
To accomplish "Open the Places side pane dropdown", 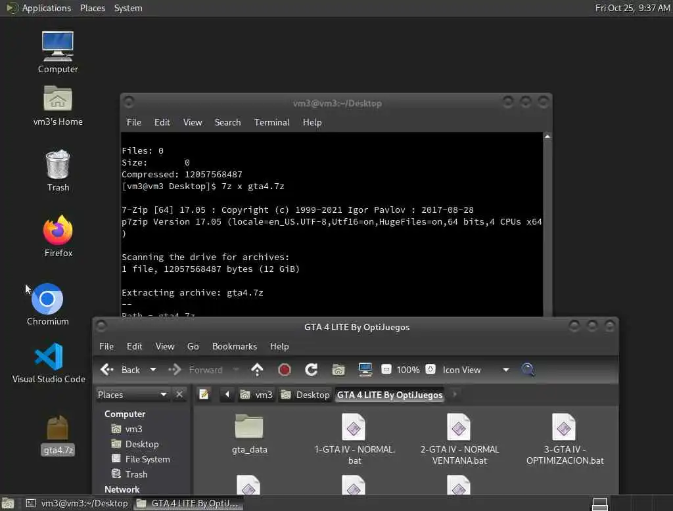I will tap(132, 395).
